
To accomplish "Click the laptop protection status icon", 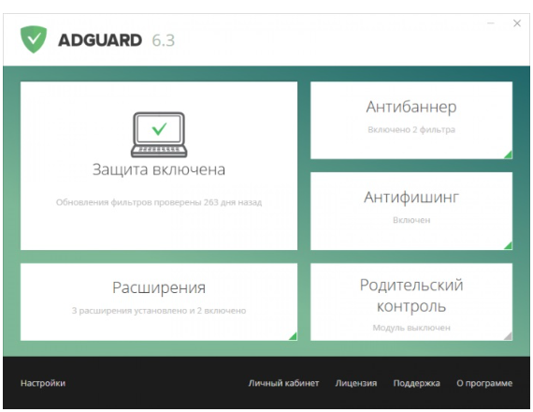I will [159, 135].
